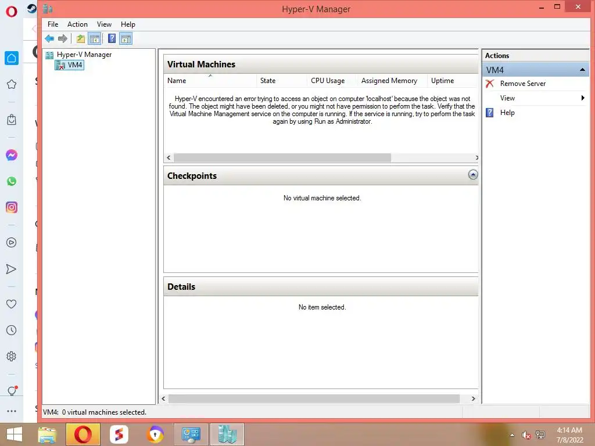The width and height of the screenshot is (595, 446).
Task: Click Help in the Actions pane
Action: pos(507,113)
